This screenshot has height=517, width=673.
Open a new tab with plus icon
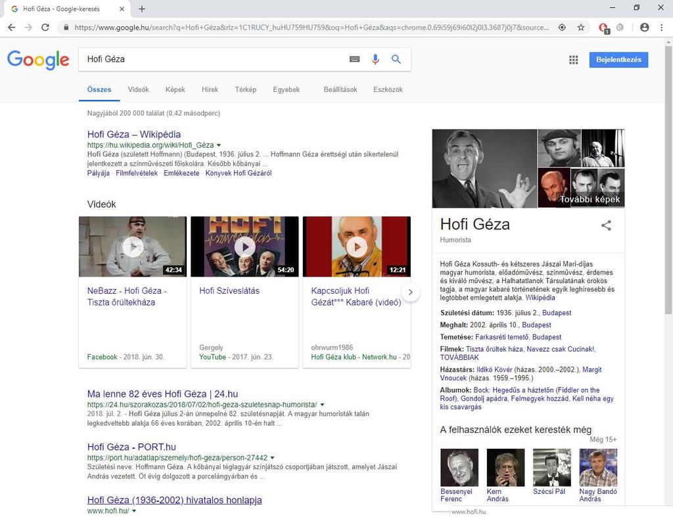[x=142, y=9]
